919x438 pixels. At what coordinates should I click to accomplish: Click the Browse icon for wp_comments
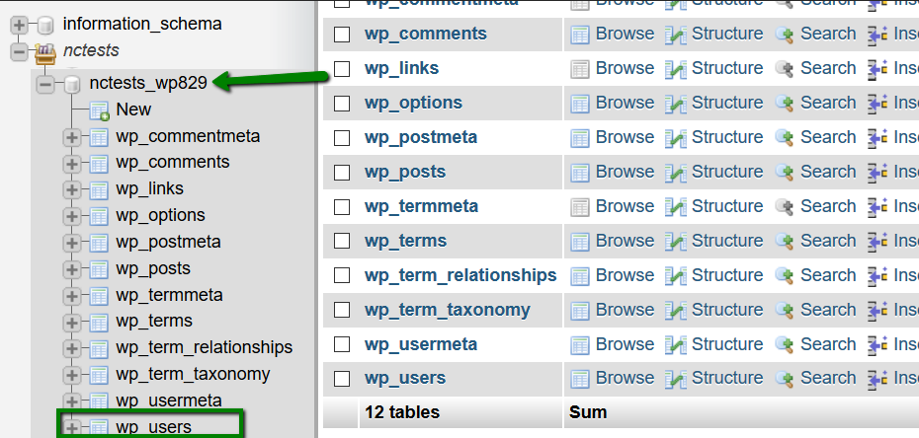(580, 35)
